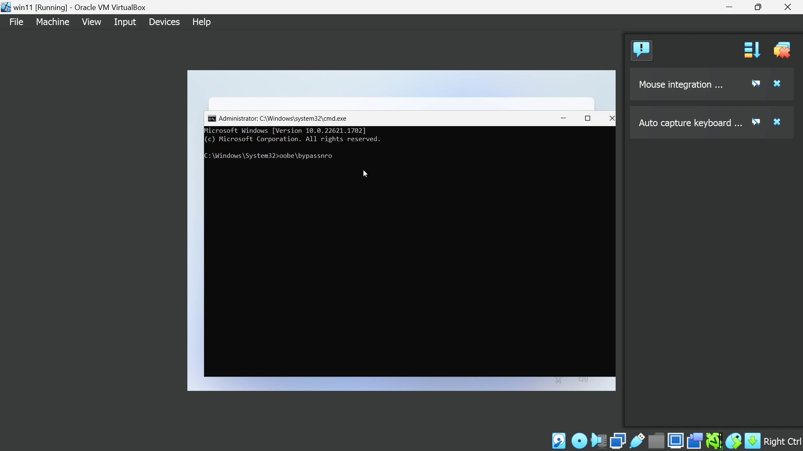This screenshot has height=451, width=803.
Task: Click the recording status icon
Action: tap(695, 441)
